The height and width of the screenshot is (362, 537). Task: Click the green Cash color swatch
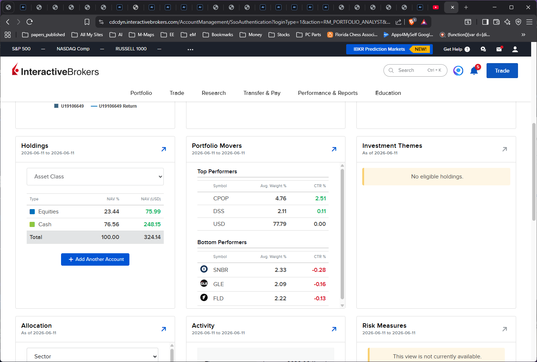click(32, 224)
